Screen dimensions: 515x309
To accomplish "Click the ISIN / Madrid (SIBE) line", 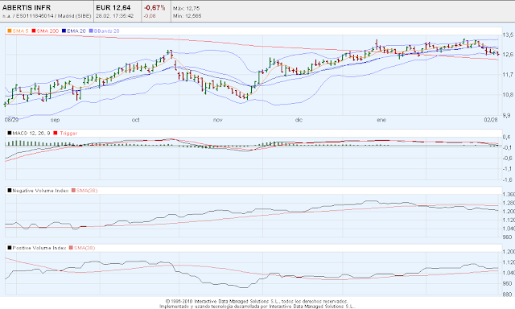I will [47, 16].
